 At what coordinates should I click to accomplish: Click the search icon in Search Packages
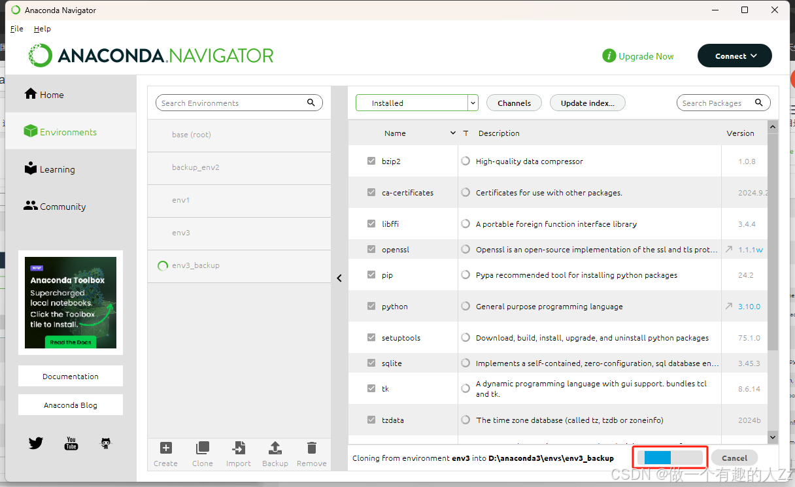tap(759, 103)
